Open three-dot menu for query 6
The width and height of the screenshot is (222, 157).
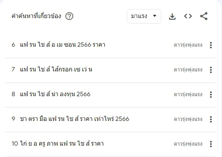[211, 45]
